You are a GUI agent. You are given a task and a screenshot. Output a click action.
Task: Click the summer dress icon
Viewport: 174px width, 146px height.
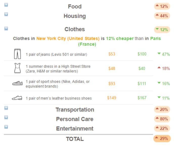(17, 68)
